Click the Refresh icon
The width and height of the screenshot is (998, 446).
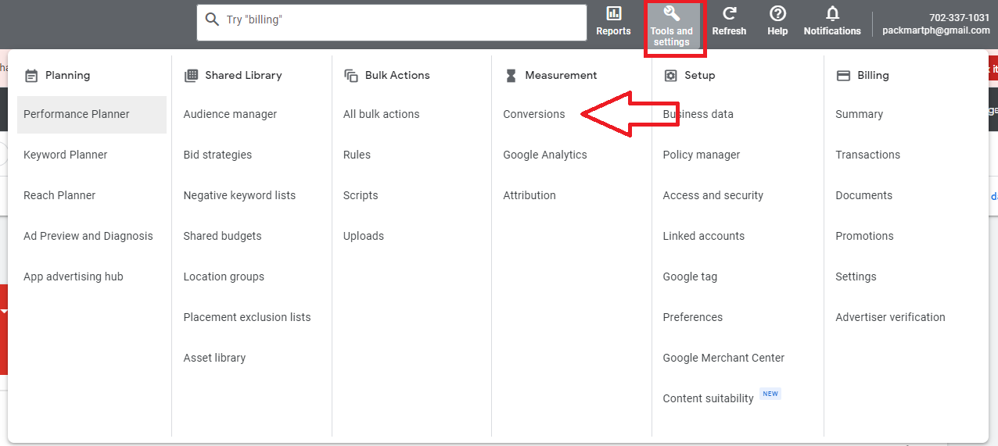[729, 14]
